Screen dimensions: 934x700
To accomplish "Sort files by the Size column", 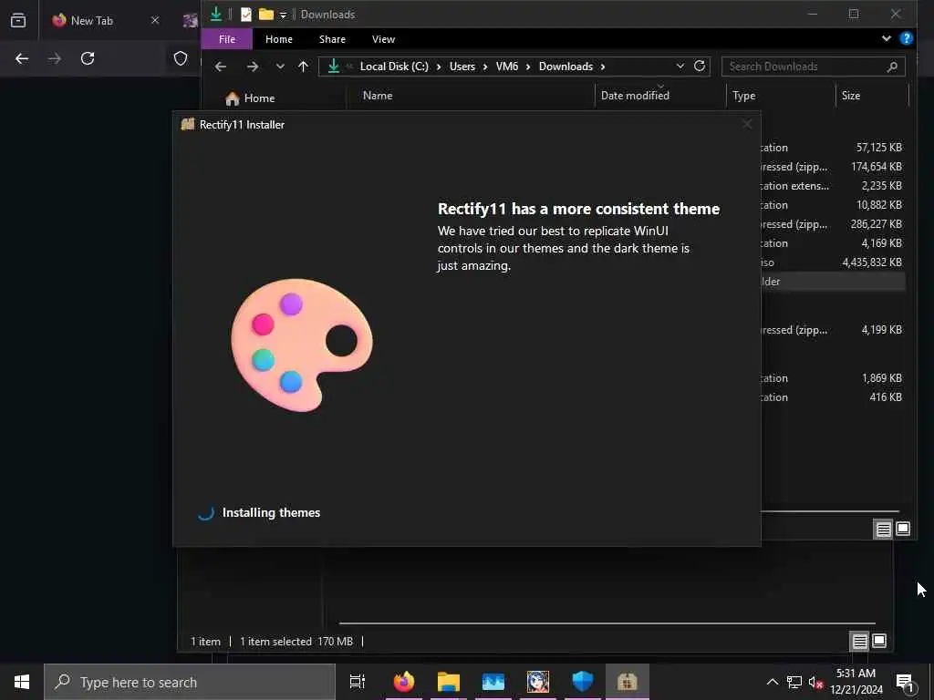I will click(x=851, y=96).
